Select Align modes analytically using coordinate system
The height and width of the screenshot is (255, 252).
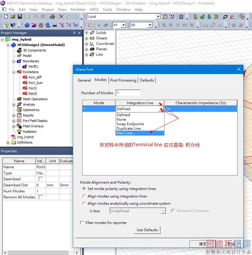click(x=84, y=204)
